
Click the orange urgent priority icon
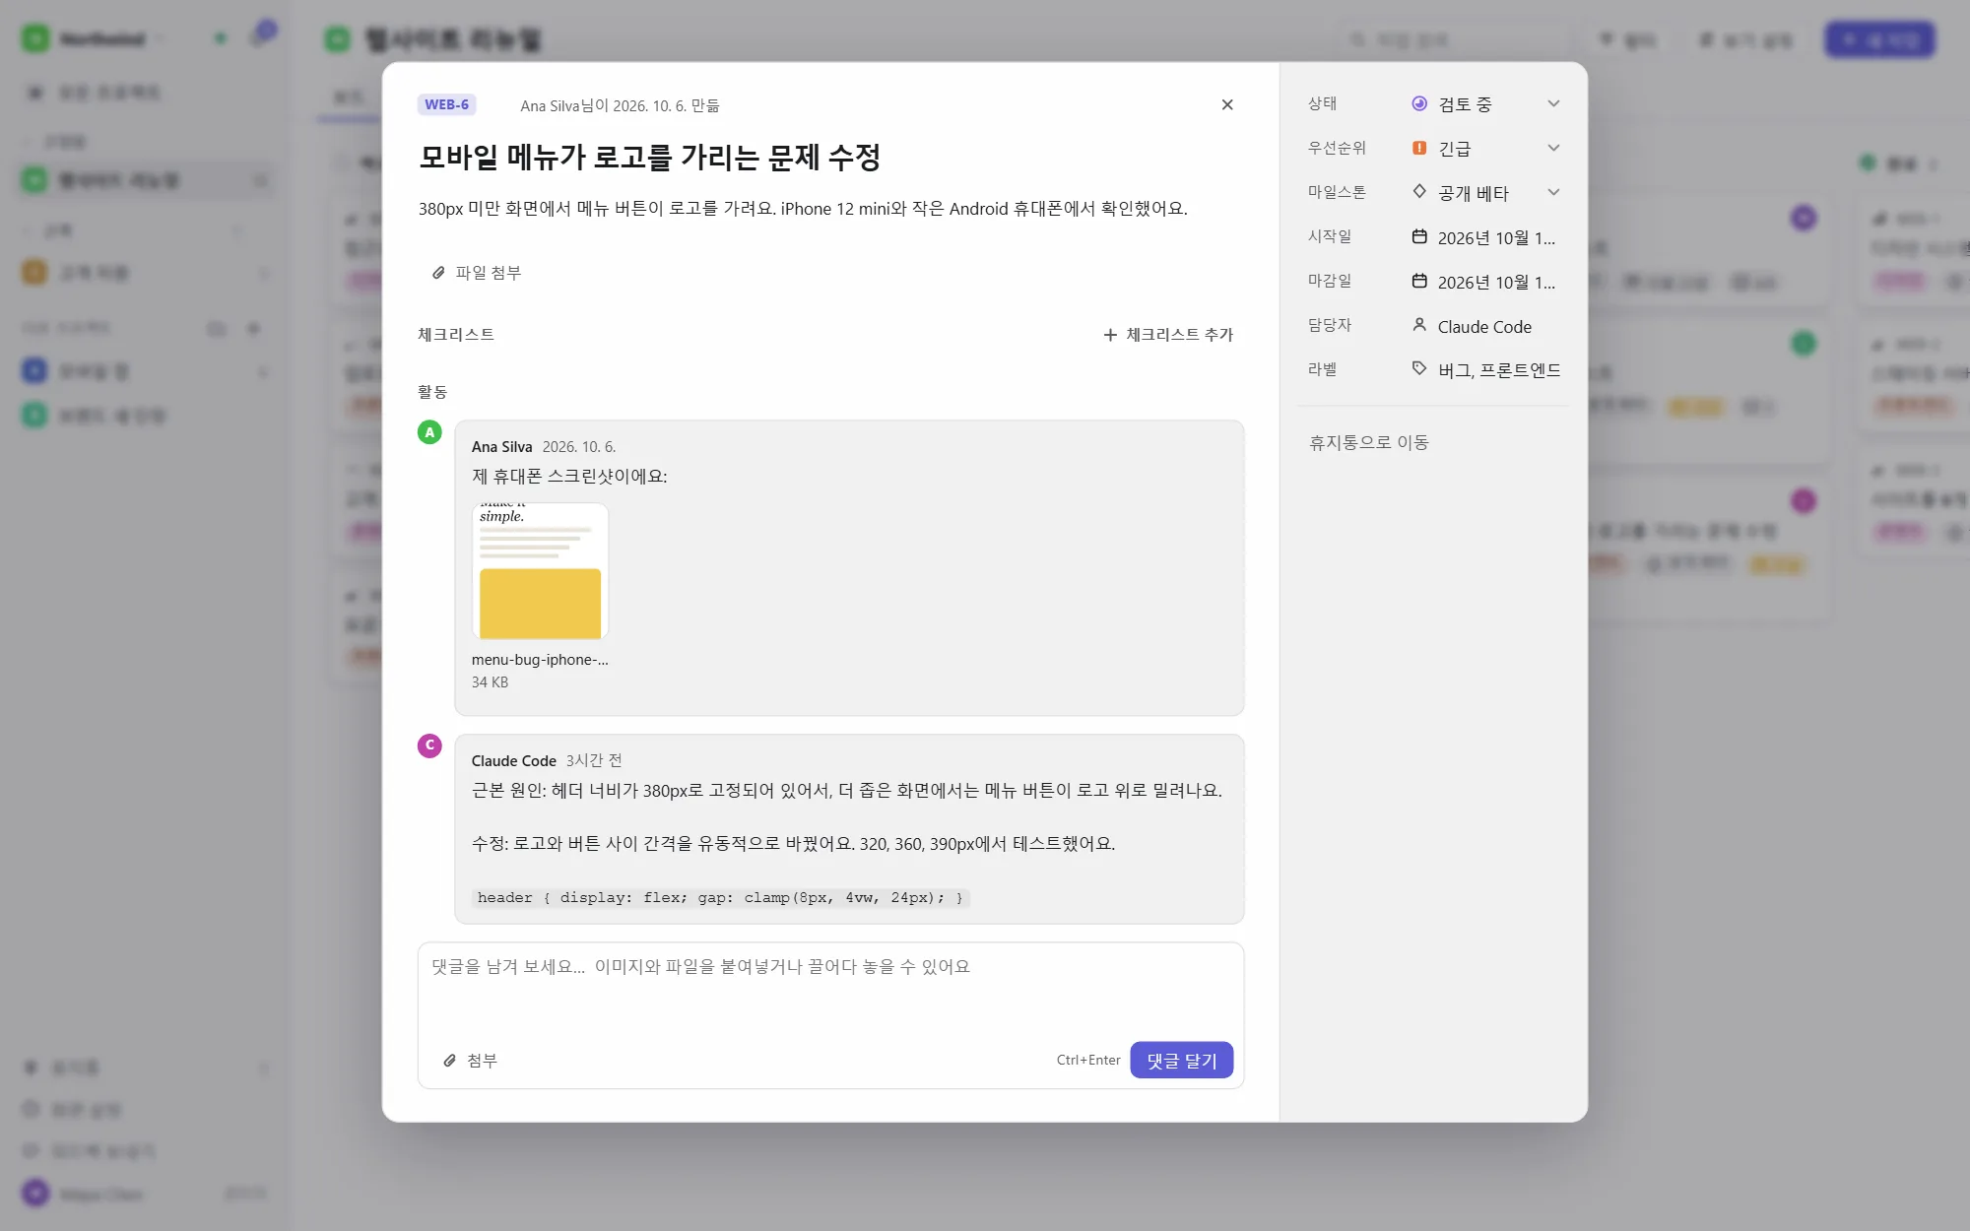1419,148
